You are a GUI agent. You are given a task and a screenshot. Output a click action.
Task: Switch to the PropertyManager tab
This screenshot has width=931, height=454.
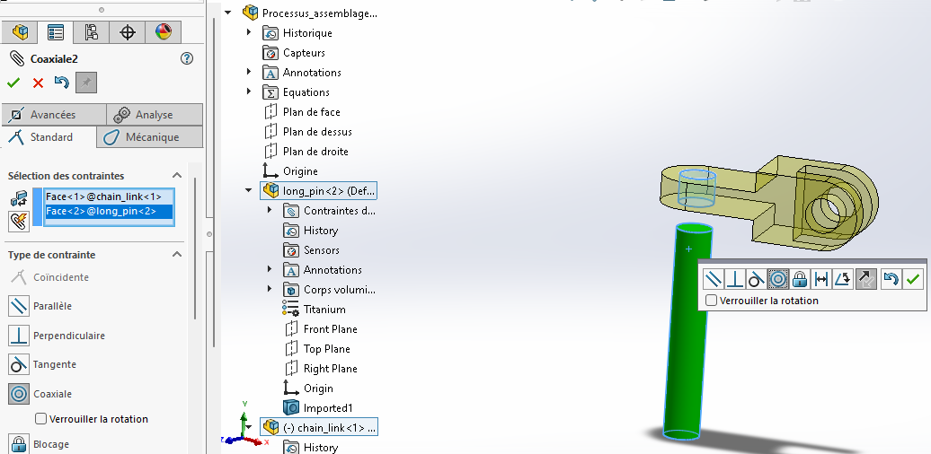(56, 32)
